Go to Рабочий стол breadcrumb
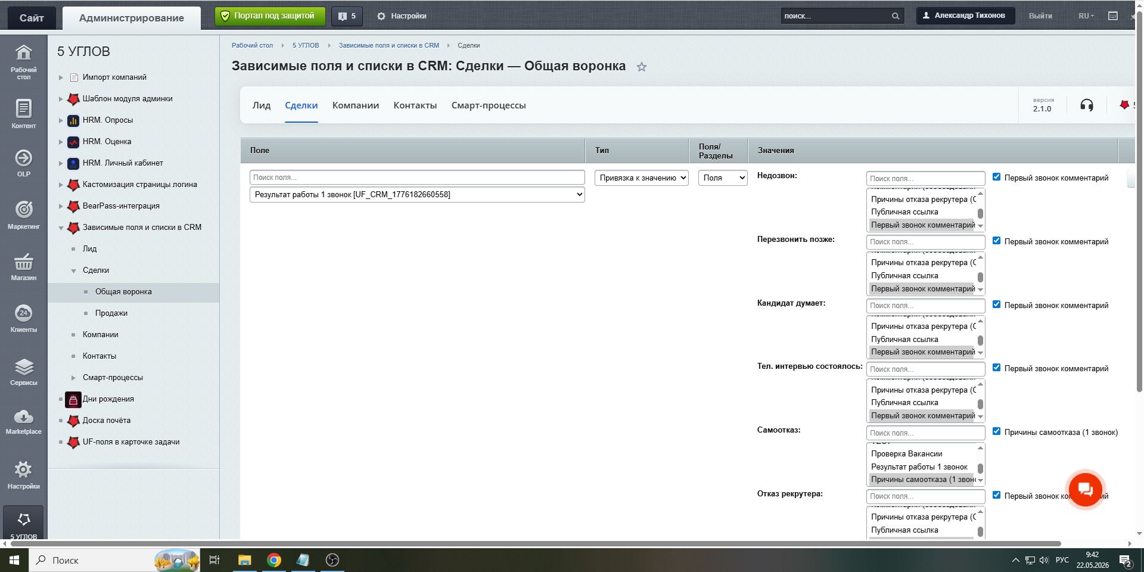 point(252,45)
